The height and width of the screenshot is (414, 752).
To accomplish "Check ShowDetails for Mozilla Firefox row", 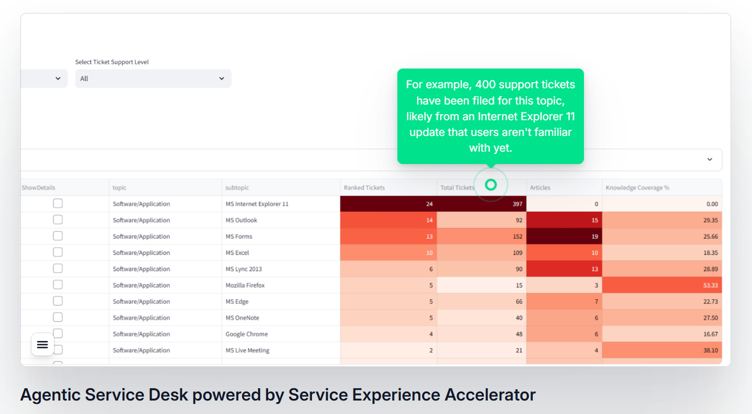I will click(x=58, y=285).
